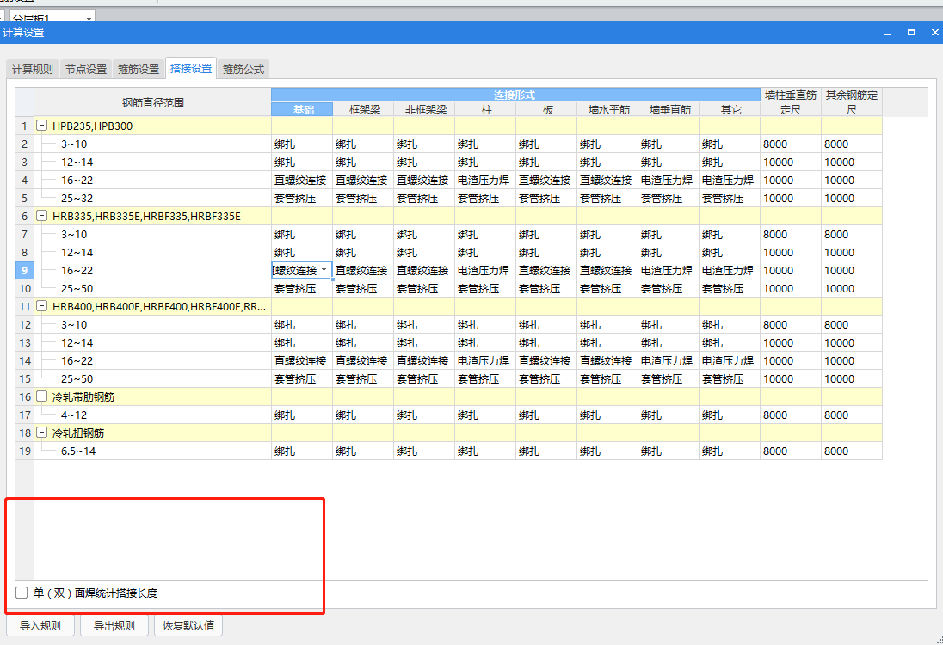The height and width of the screenshot is (645, 943).
Task: Select the 搭接设置 tab
Action: pyautogui.click(x=191, y=68)
